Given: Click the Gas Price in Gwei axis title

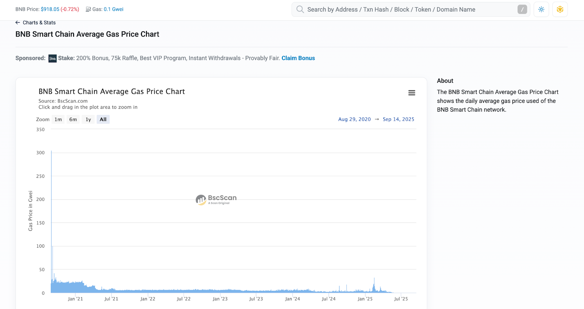Looking at the screenshot, I should (30, 211).
